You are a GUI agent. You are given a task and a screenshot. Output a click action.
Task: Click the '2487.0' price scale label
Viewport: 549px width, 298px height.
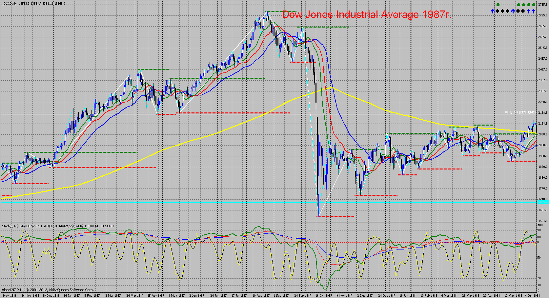[543, 59]
